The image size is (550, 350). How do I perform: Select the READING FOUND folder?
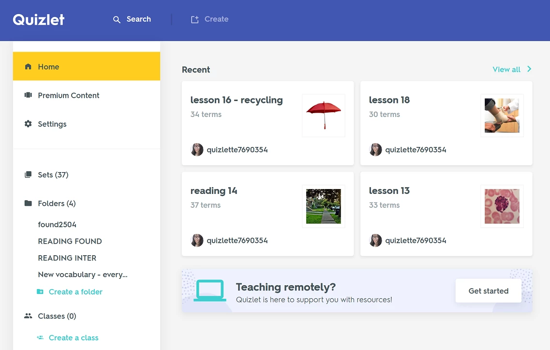(70, 241)
